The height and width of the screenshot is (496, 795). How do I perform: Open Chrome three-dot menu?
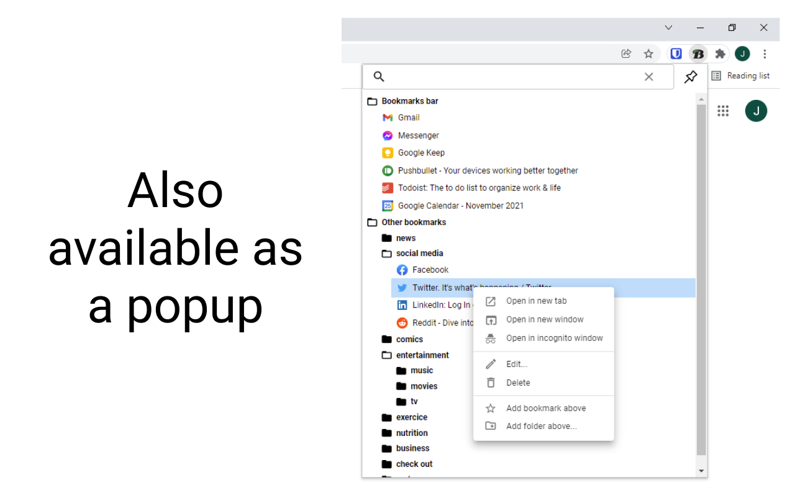click(x=765, y=54)
